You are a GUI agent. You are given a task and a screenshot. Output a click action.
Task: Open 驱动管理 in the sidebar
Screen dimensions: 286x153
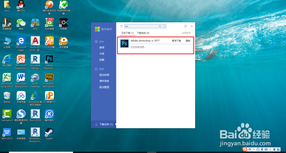click(x=104, y=87)
